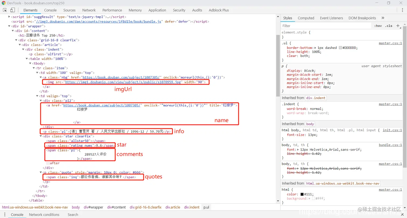Select html.ua-windows breadcrumb at bottom
Image resolution: width=407 pixels, height=218 pixels.
pos(35,207)
